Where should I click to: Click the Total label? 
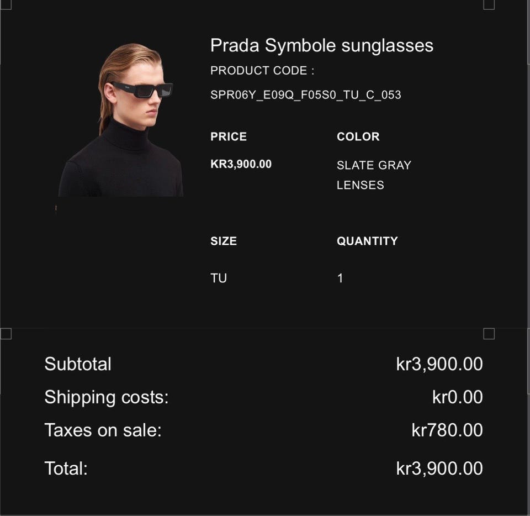click(x=66, y=468)
